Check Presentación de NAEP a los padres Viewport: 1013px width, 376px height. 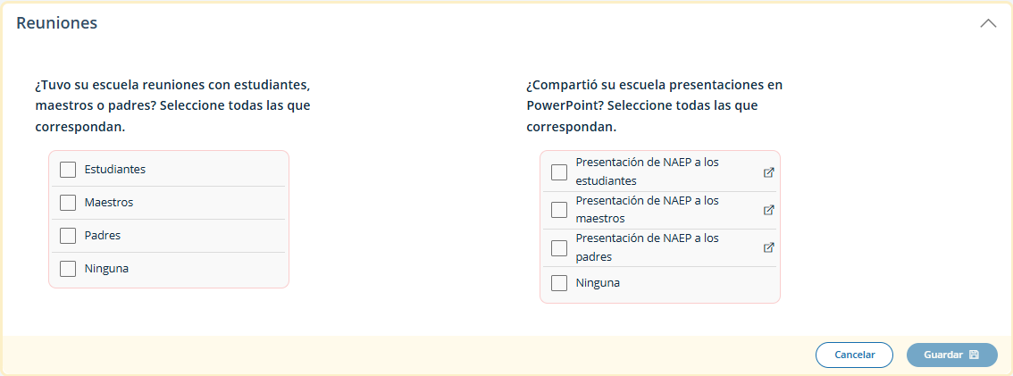[559, 247]
